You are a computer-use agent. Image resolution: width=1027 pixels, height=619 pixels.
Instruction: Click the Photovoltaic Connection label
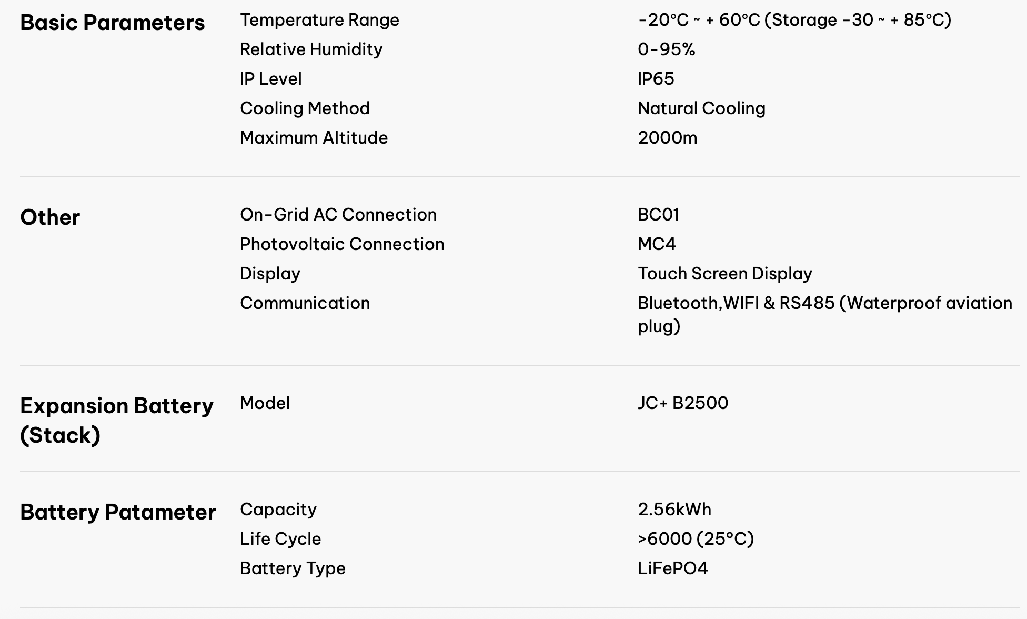[342, 244]
